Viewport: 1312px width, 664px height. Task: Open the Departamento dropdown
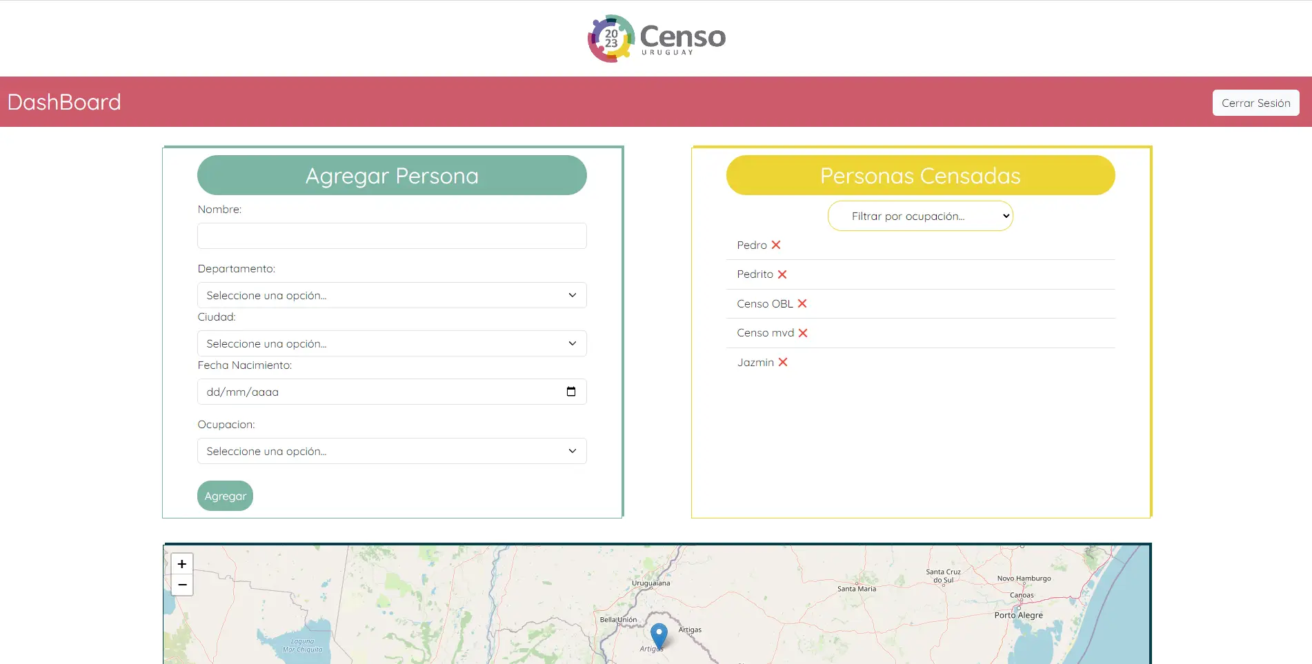pyautogui.click(x=392, y=295)
